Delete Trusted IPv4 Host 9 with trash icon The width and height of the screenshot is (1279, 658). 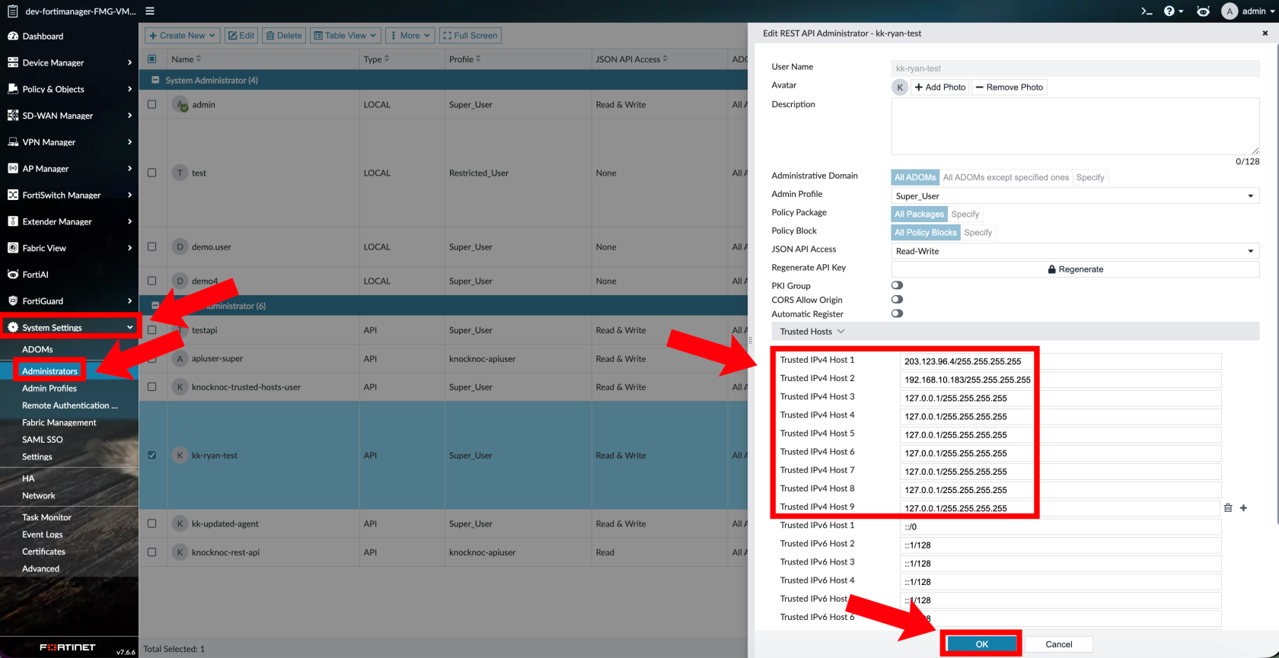coord(1228,507)
